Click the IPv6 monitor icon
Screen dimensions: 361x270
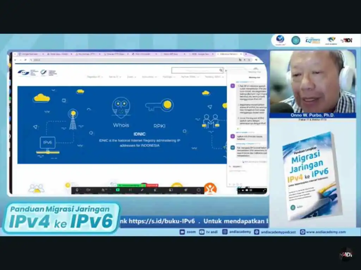pos(48,145)
